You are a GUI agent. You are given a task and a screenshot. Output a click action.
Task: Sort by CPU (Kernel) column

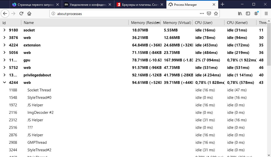240,22
